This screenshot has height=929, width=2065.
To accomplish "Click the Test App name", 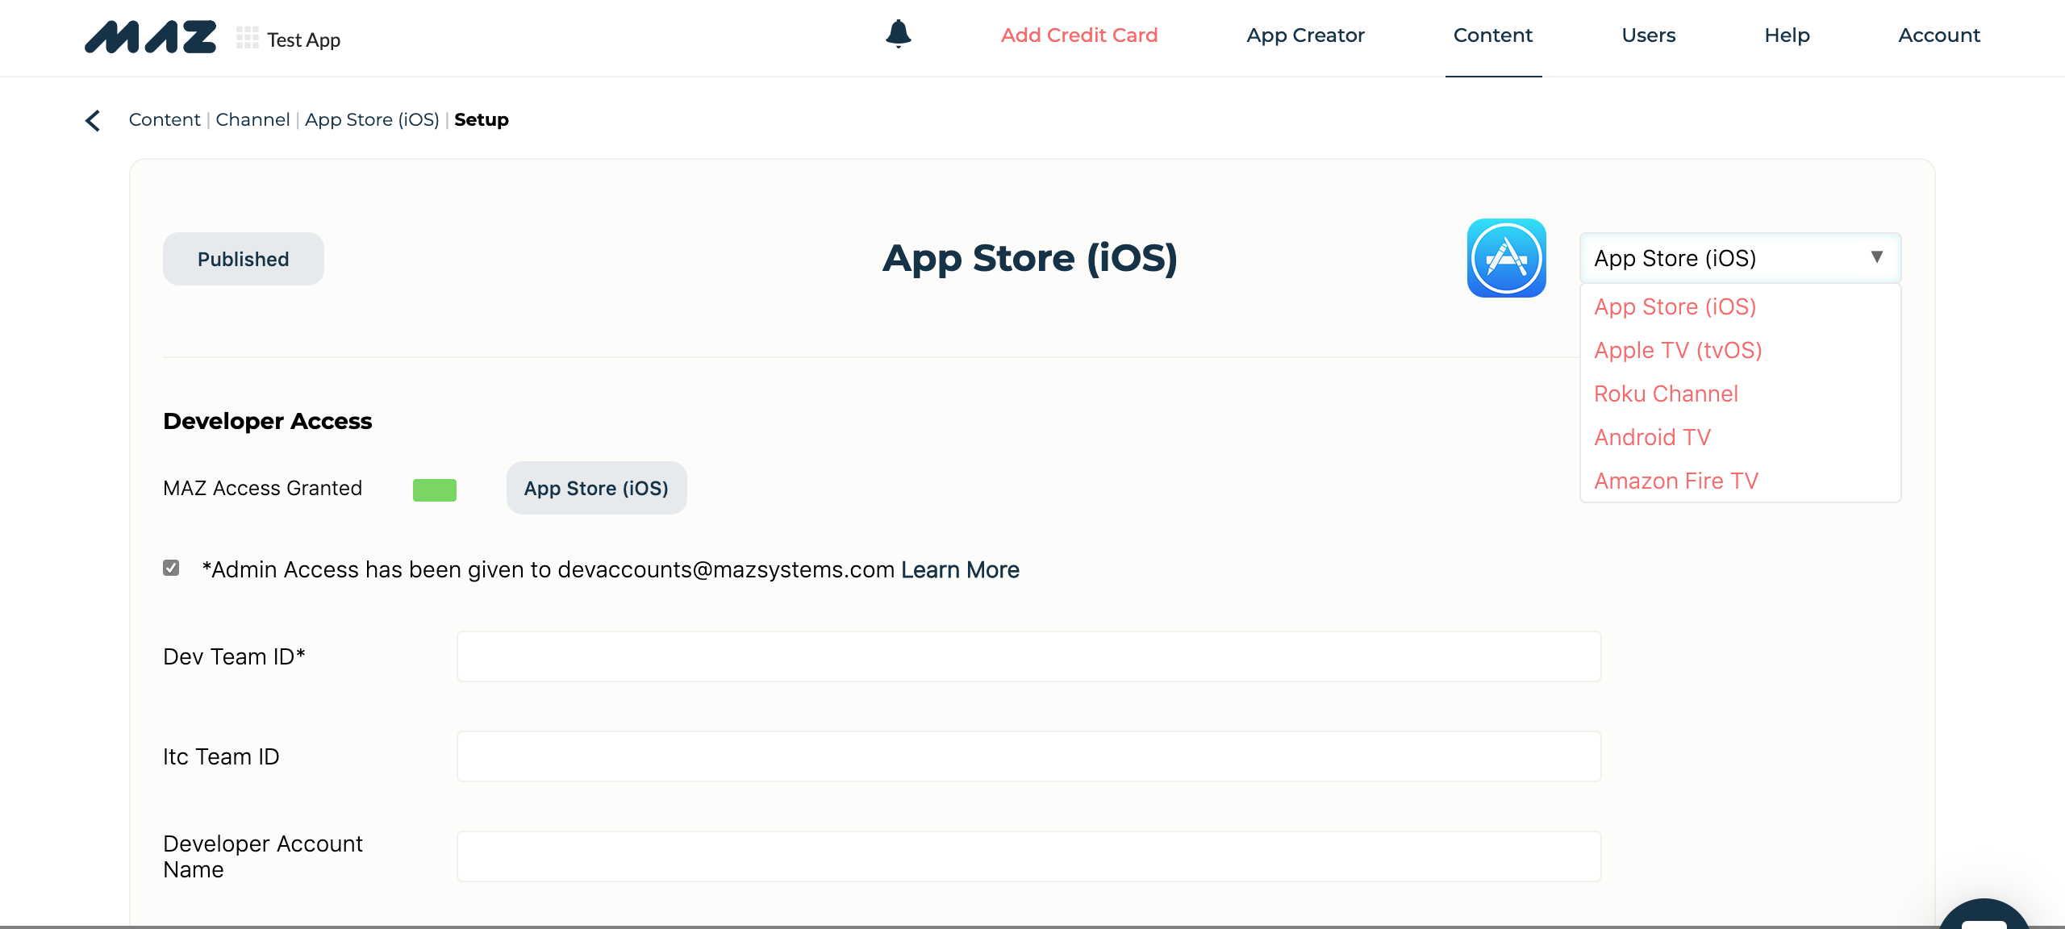I will pyautogui.click(x=303, y=40).
